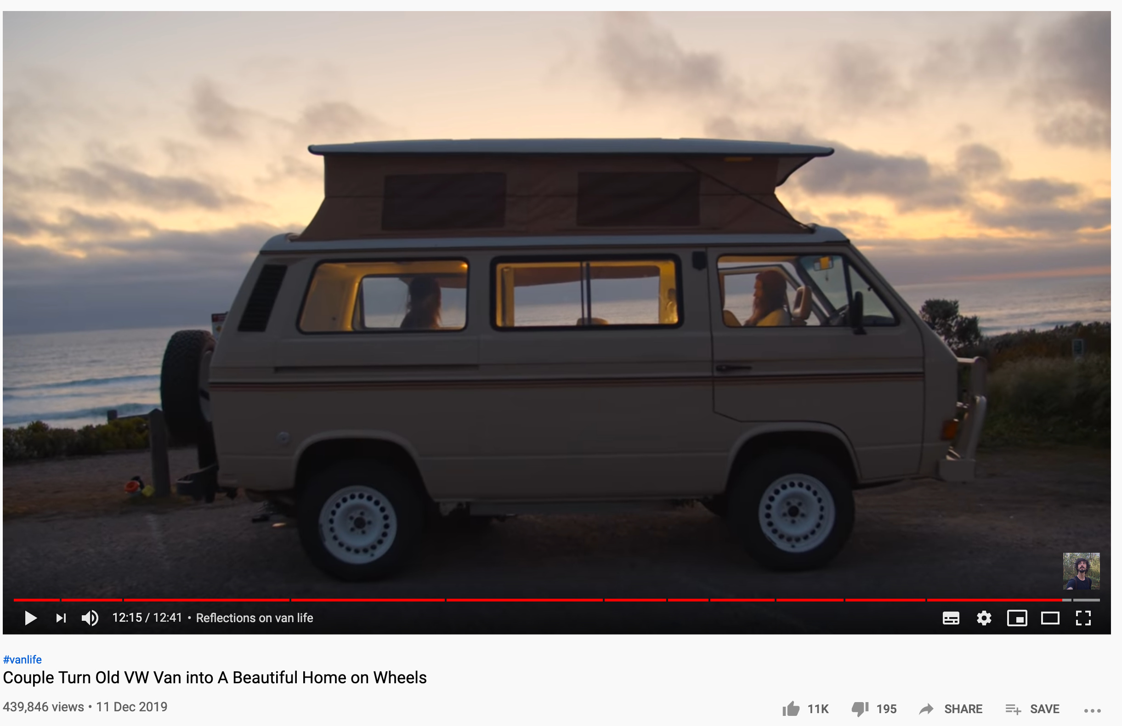Skip to the next video
Viewport: 1122px width, 726px height.
tap(61, 618)
